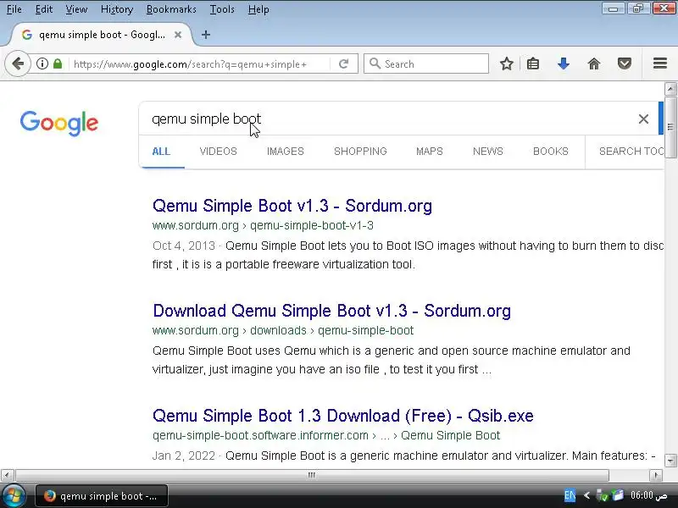The height and width of the screenshot is (508, 678).
Task: Open a new tab with plus button
Action: [206, 35]
